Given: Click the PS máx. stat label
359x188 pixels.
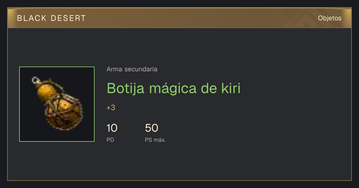Looking at the screenshot, I should (155, 140).
